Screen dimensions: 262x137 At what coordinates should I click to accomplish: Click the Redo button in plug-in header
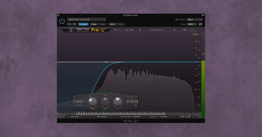121,24
